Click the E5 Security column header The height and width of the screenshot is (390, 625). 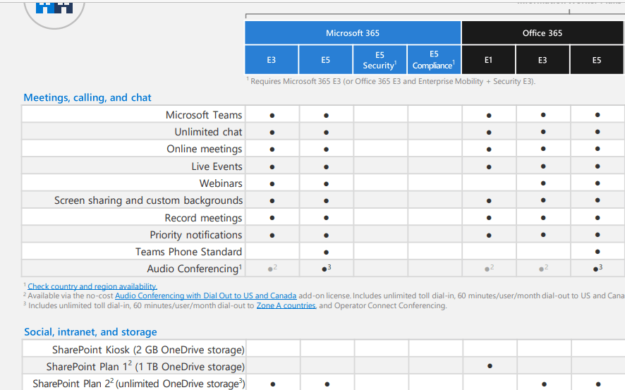380,60
